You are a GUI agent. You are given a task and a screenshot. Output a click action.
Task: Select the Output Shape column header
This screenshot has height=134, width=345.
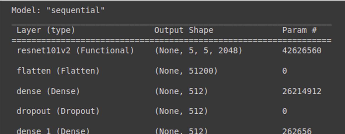pyautogui.click(x=184, y=30)
